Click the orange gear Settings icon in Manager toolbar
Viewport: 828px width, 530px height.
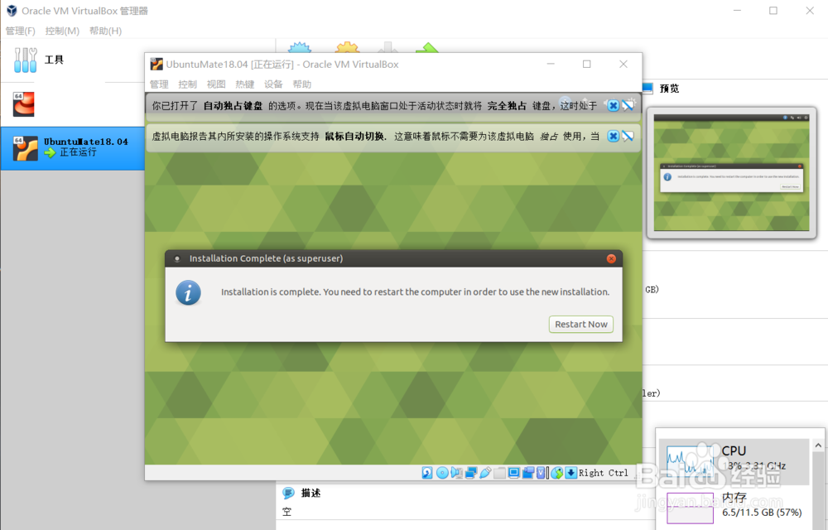348,47
